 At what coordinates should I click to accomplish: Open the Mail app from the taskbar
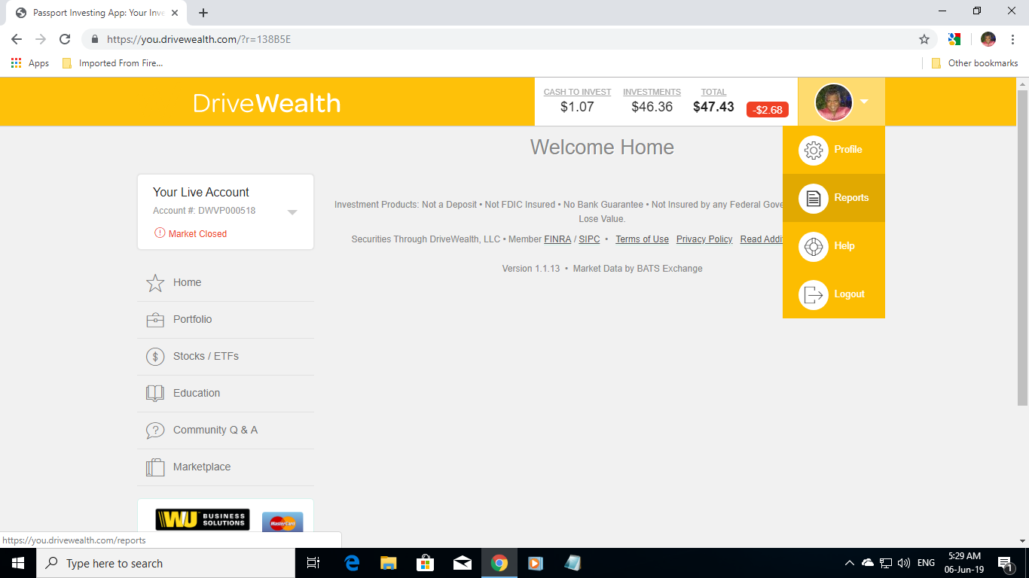coord(463,563)
